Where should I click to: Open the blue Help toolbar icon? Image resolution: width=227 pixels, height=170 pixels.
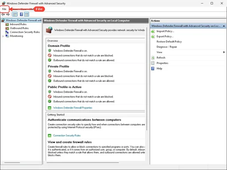click(x=21, y=14)
